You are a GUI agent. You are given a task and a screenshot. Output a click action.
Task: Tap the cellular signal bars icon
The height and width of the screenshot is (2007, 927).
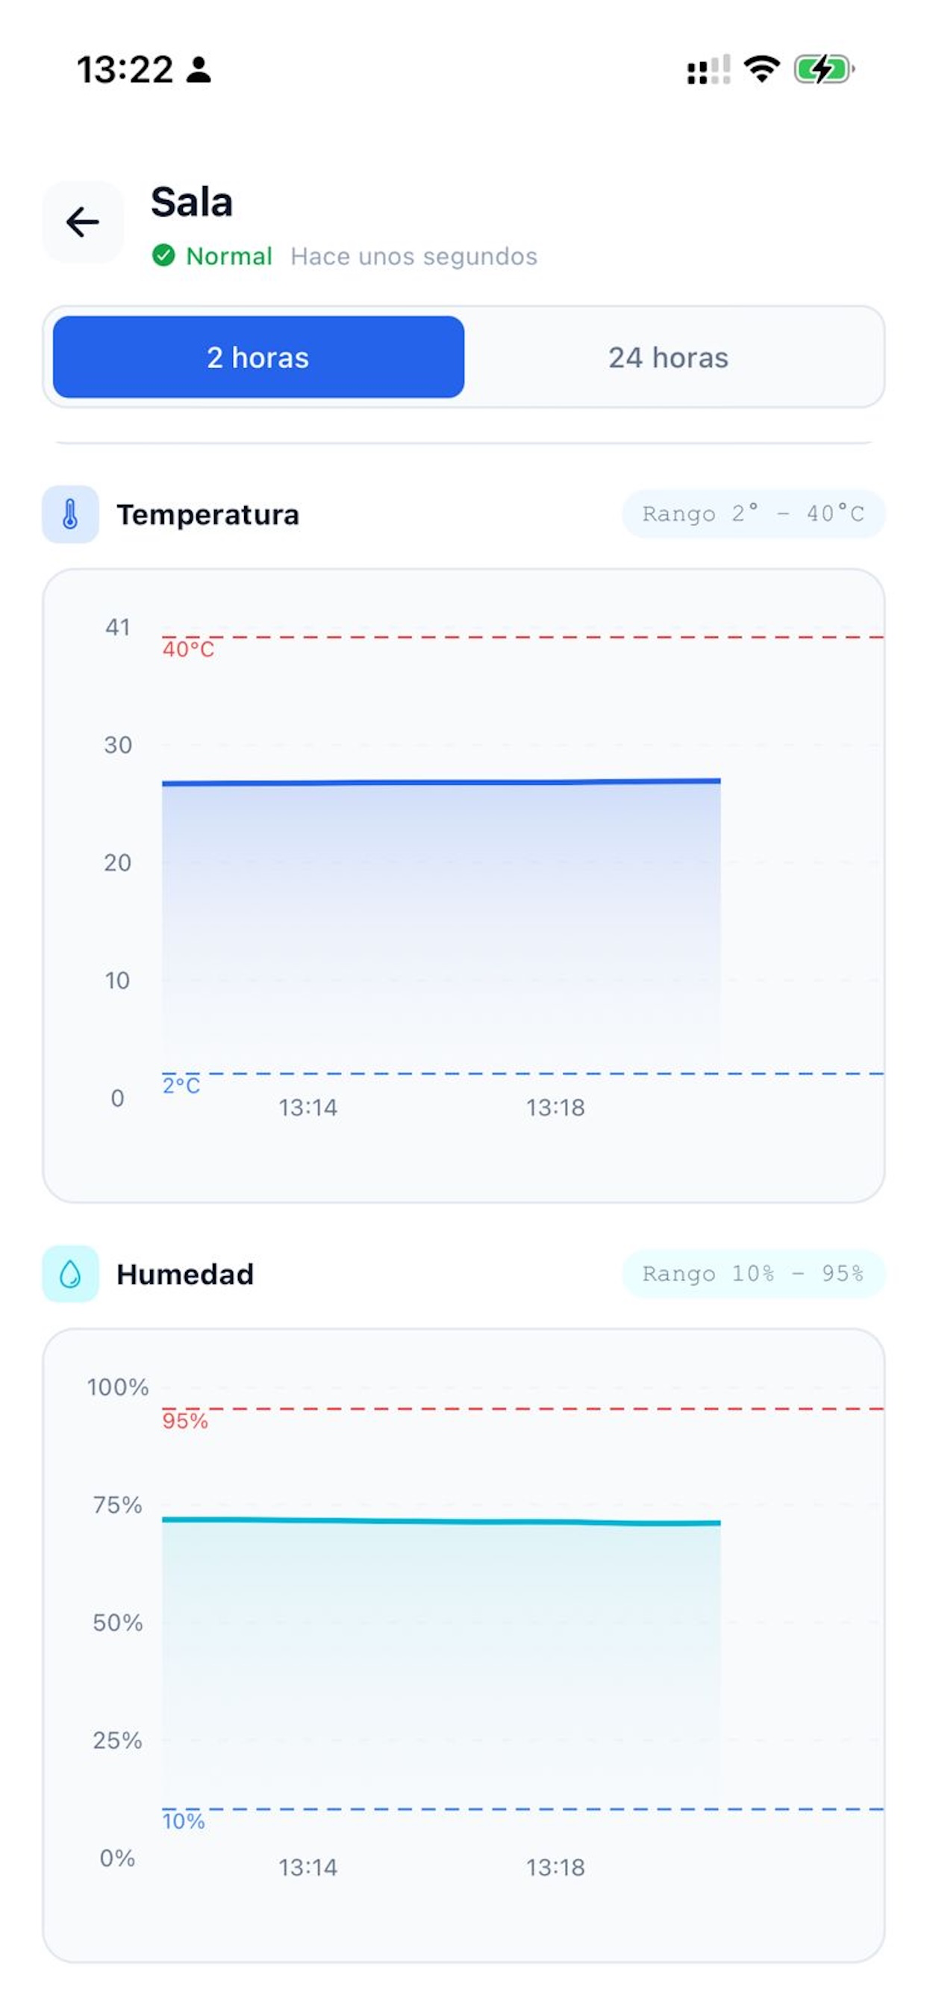[708, 69]
